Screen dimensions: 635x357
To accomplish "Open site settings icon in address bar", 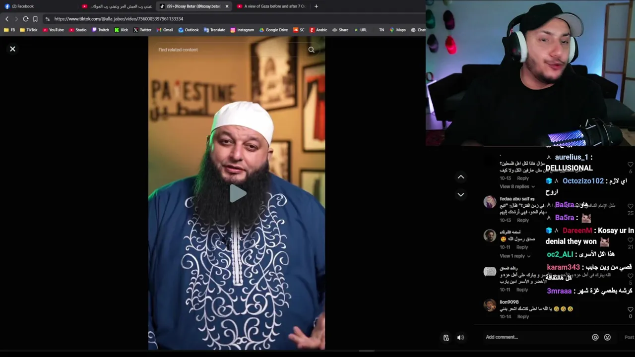I will pos(48,19).
